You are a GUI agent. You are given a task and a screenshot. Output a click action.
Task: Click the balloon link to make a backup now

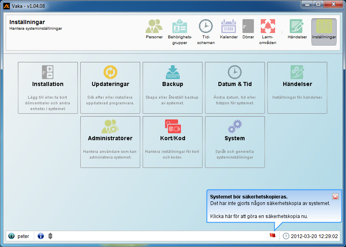click(x=259, y=216)
